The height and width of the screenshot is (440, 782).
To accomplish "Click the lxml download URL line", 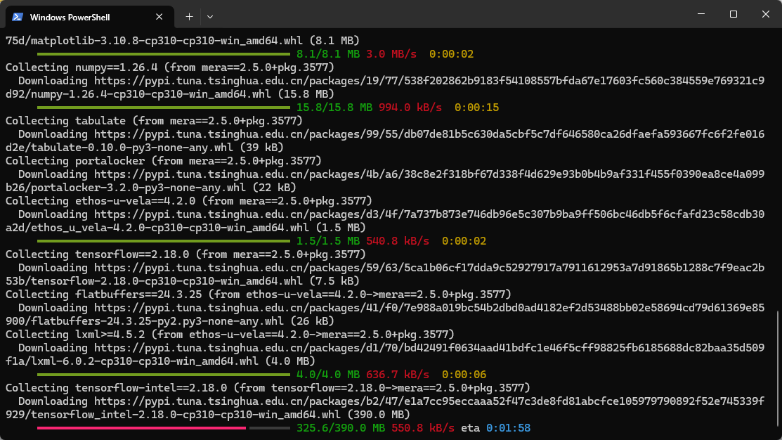I will pos(391,348).
